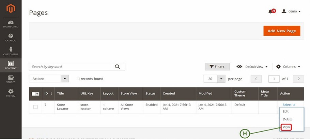Expand the Columns dropdown
310x139 pixels.
(x=288, y=67)
